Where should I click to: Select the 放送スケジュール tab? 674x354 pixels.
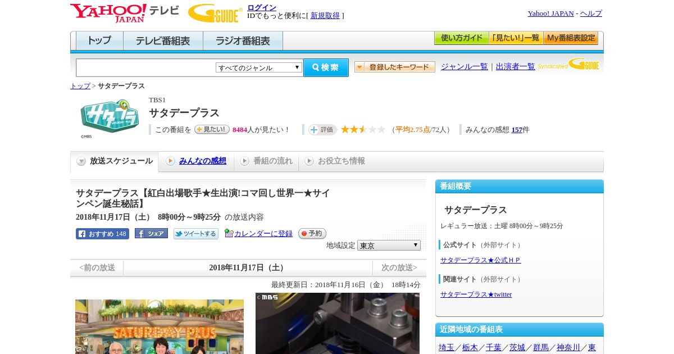(x=115, y=161)
